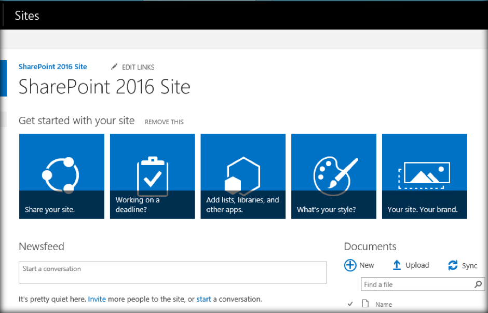Click EDIT LINKS text
Image resolution: width=488 pixels, height=313 pixels.
138,67
